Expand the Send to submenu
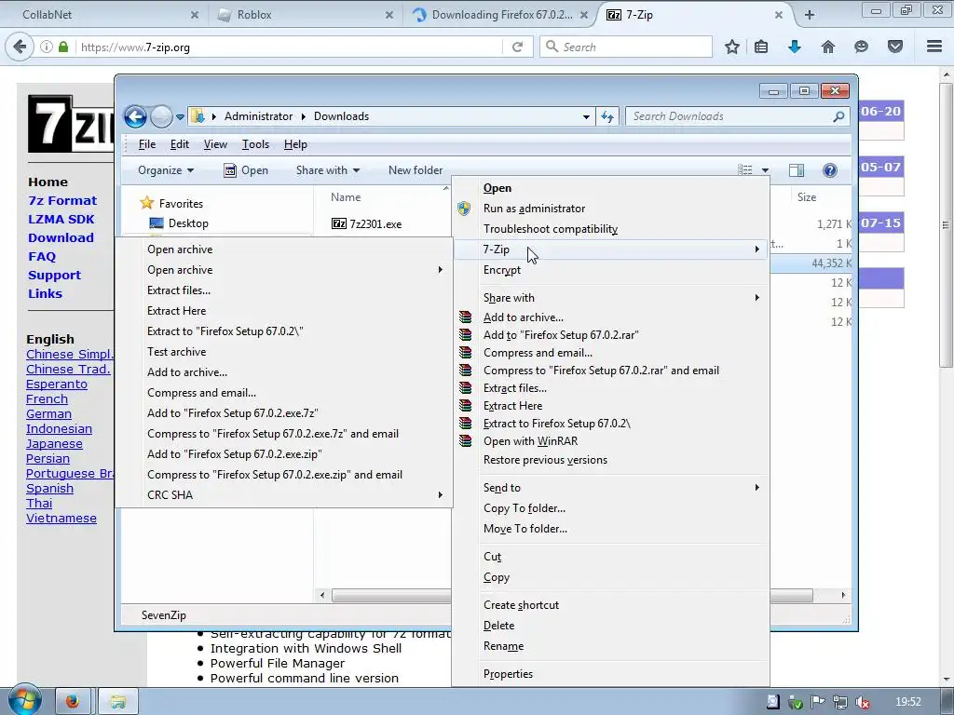Screen dimensions: 954x715 pyautogui.click(x=756, y=487)
